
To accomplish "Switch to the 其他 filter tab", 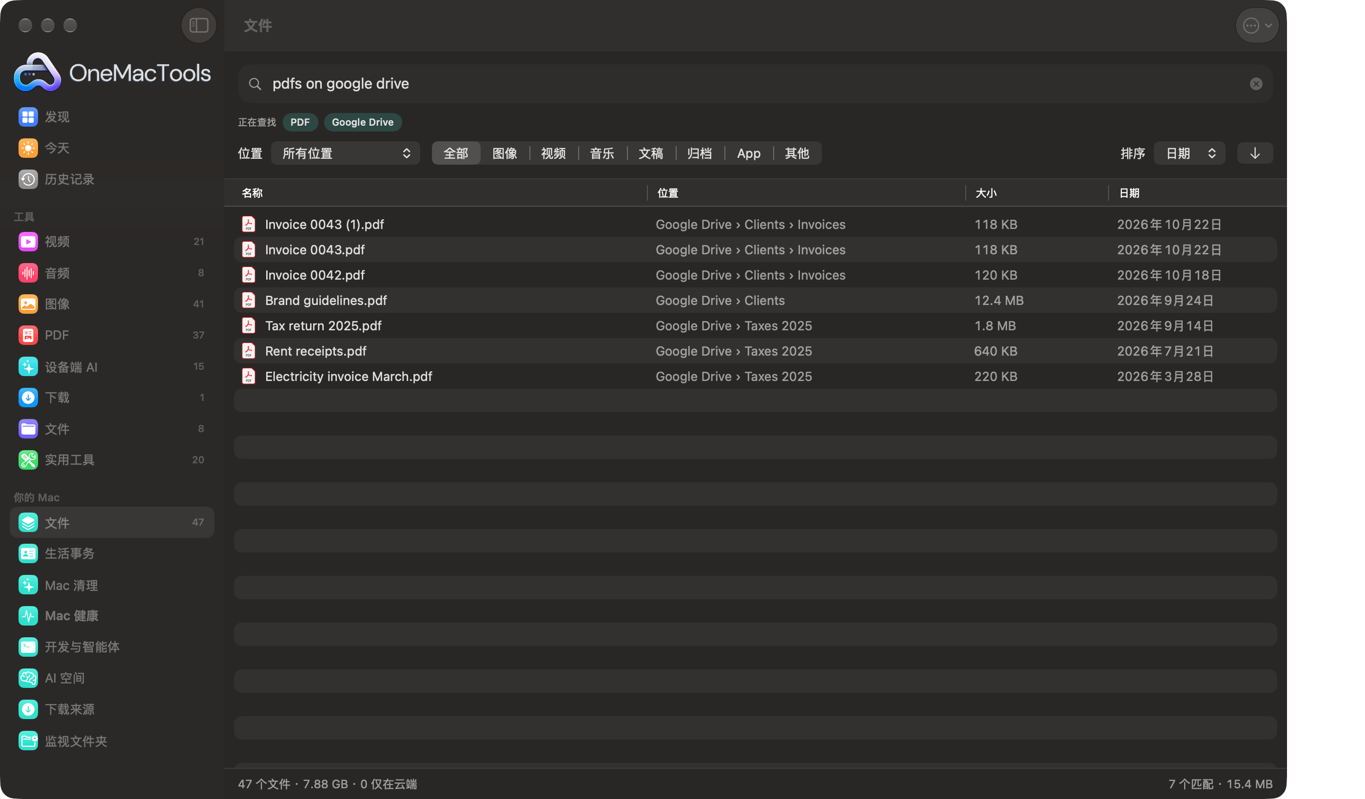I will (x=797, y=153).
